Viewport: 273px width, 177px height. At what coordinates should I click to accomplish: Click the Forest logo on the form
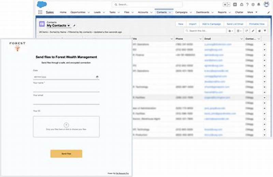click(17, 46)
